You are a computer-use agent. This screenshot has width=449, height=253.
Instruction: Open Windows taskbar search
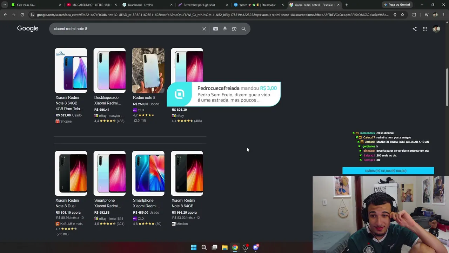pos(204,247)
